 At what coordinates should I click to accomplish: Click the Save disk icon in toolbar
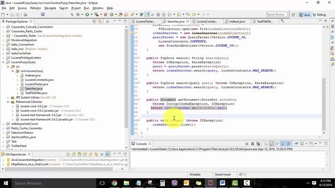pyautogui.click(x=12, y=15)
